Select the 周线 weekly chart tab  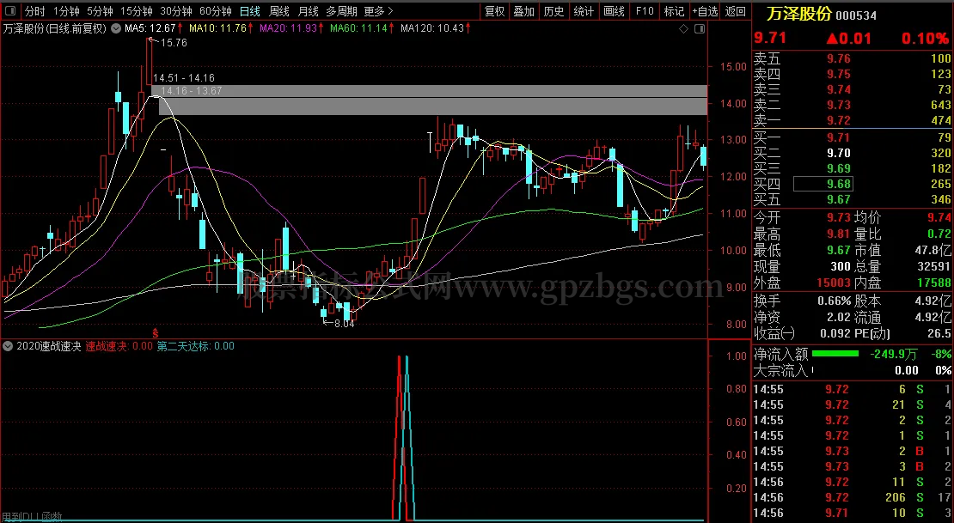(x=279, y=12)
